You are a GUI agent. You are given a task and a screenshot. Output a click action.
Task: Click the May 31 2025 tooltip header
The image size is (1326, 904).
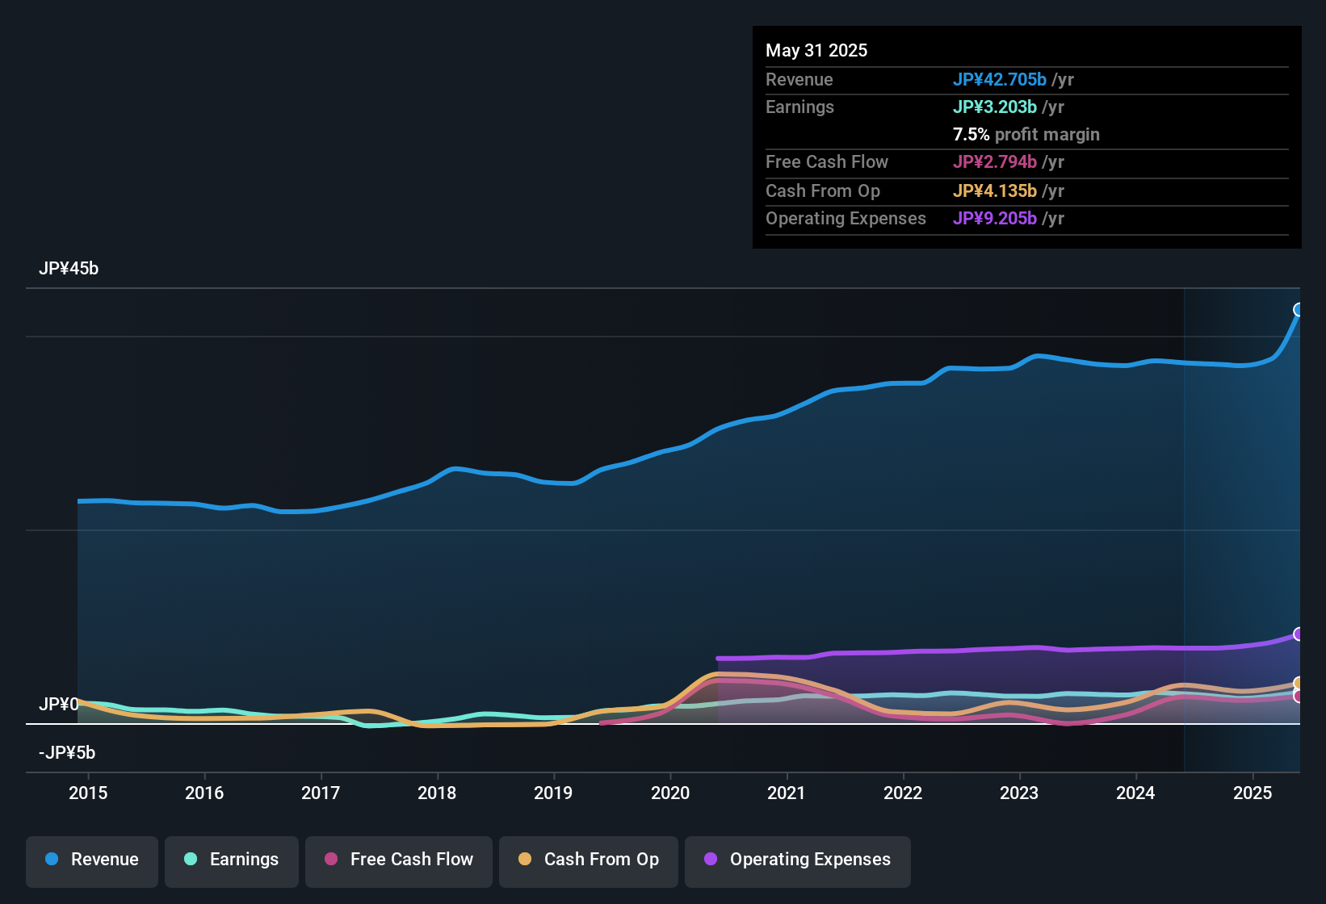(816, 50)
